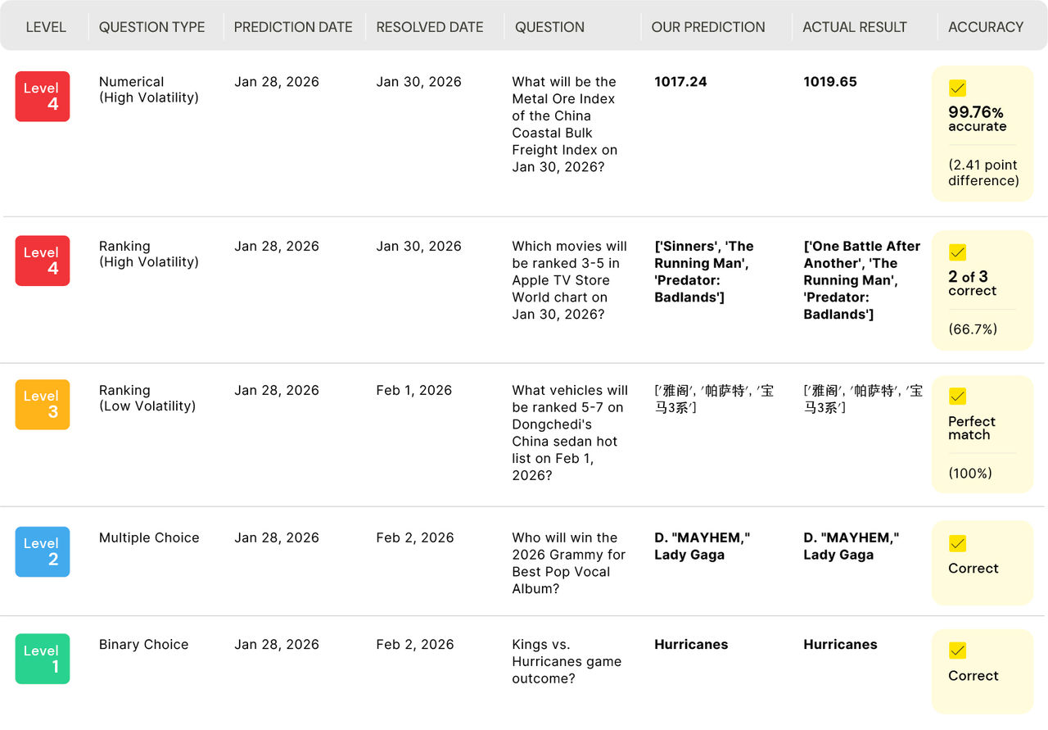Click the checkmark in the 99.76% accurate card
This screenshot has width=1048, height=730.
coord(957,88)
